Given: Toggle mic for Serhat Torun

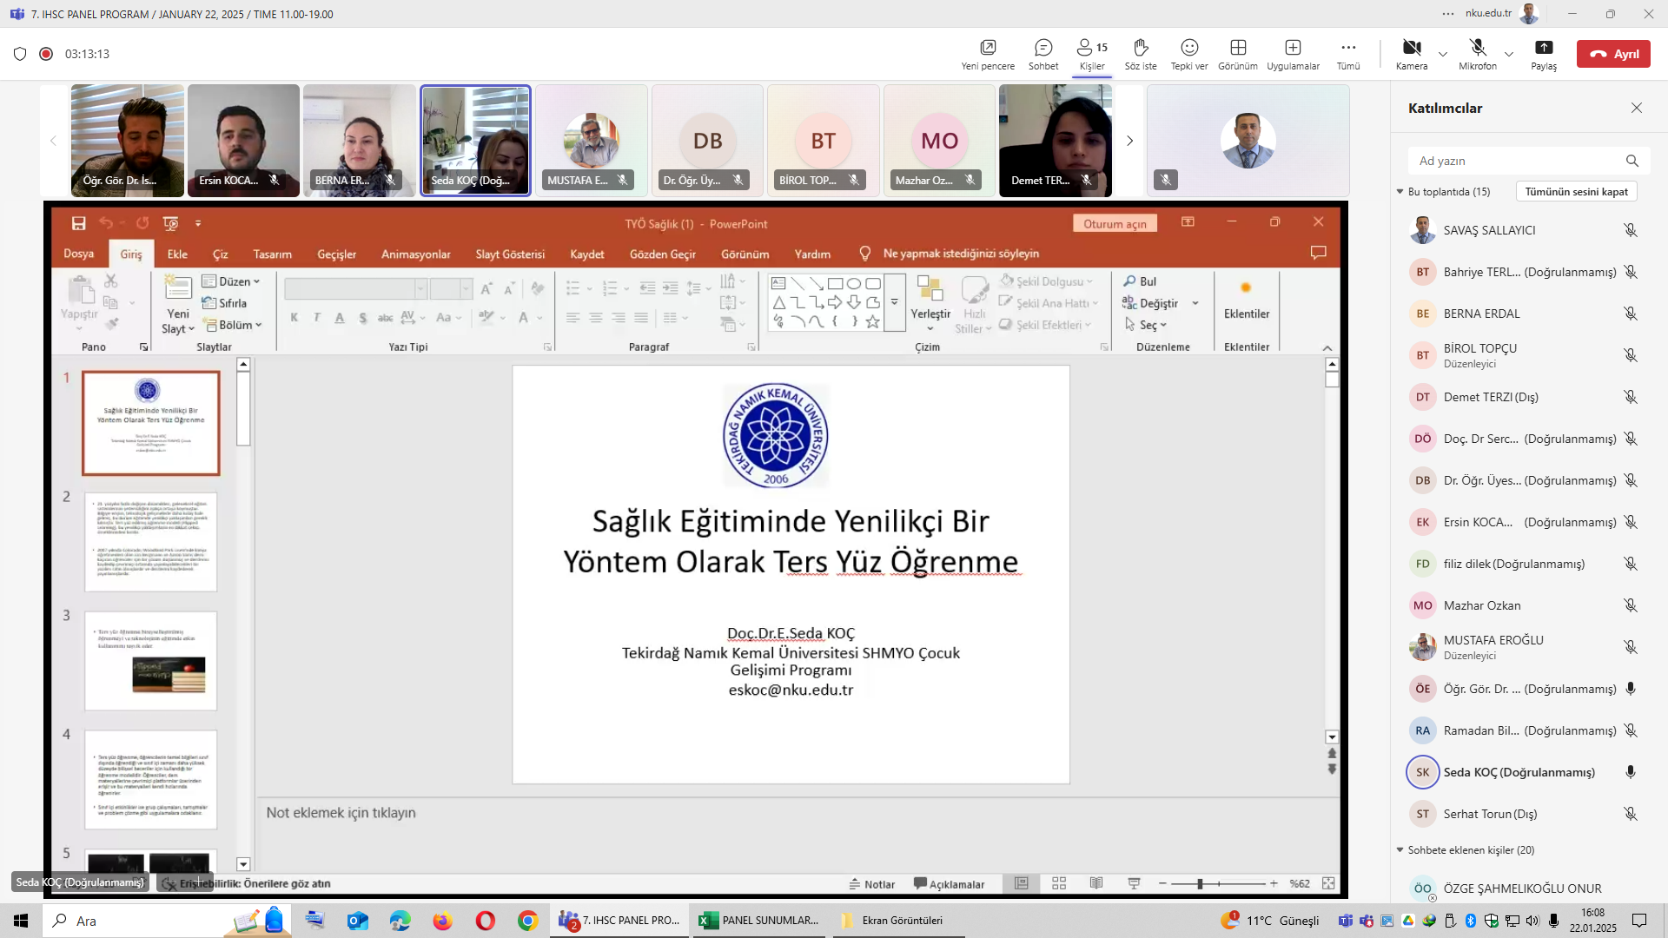Looking at the screenshot, I should pos(1631,814).
